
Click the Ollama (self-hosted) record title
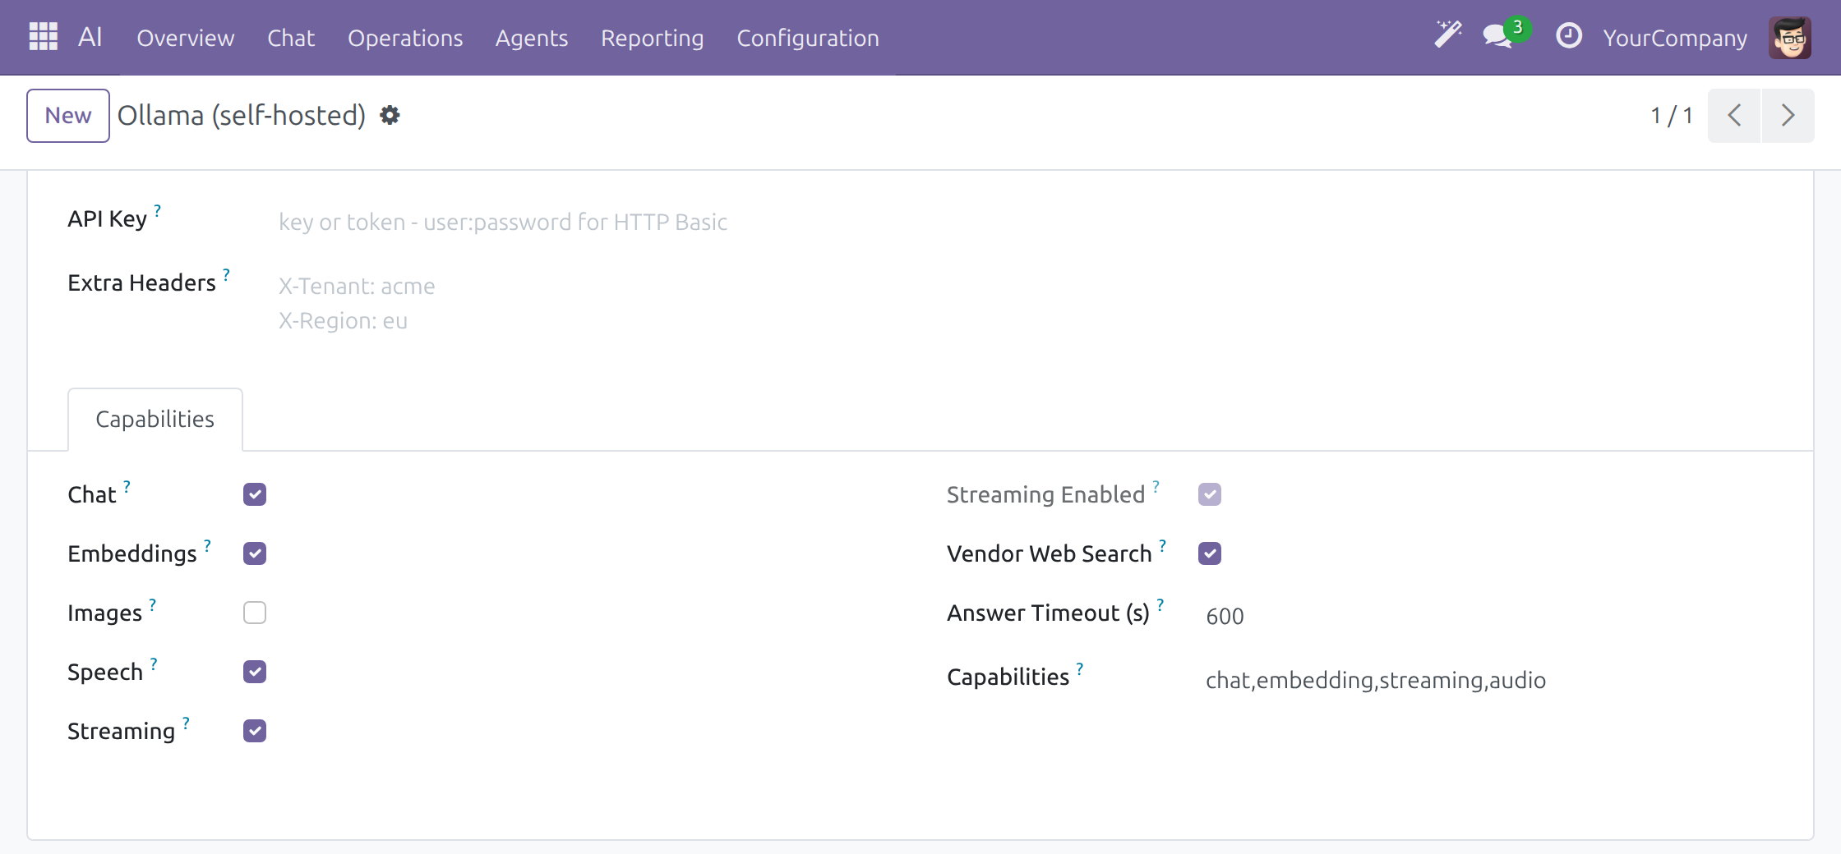point(242,116)
